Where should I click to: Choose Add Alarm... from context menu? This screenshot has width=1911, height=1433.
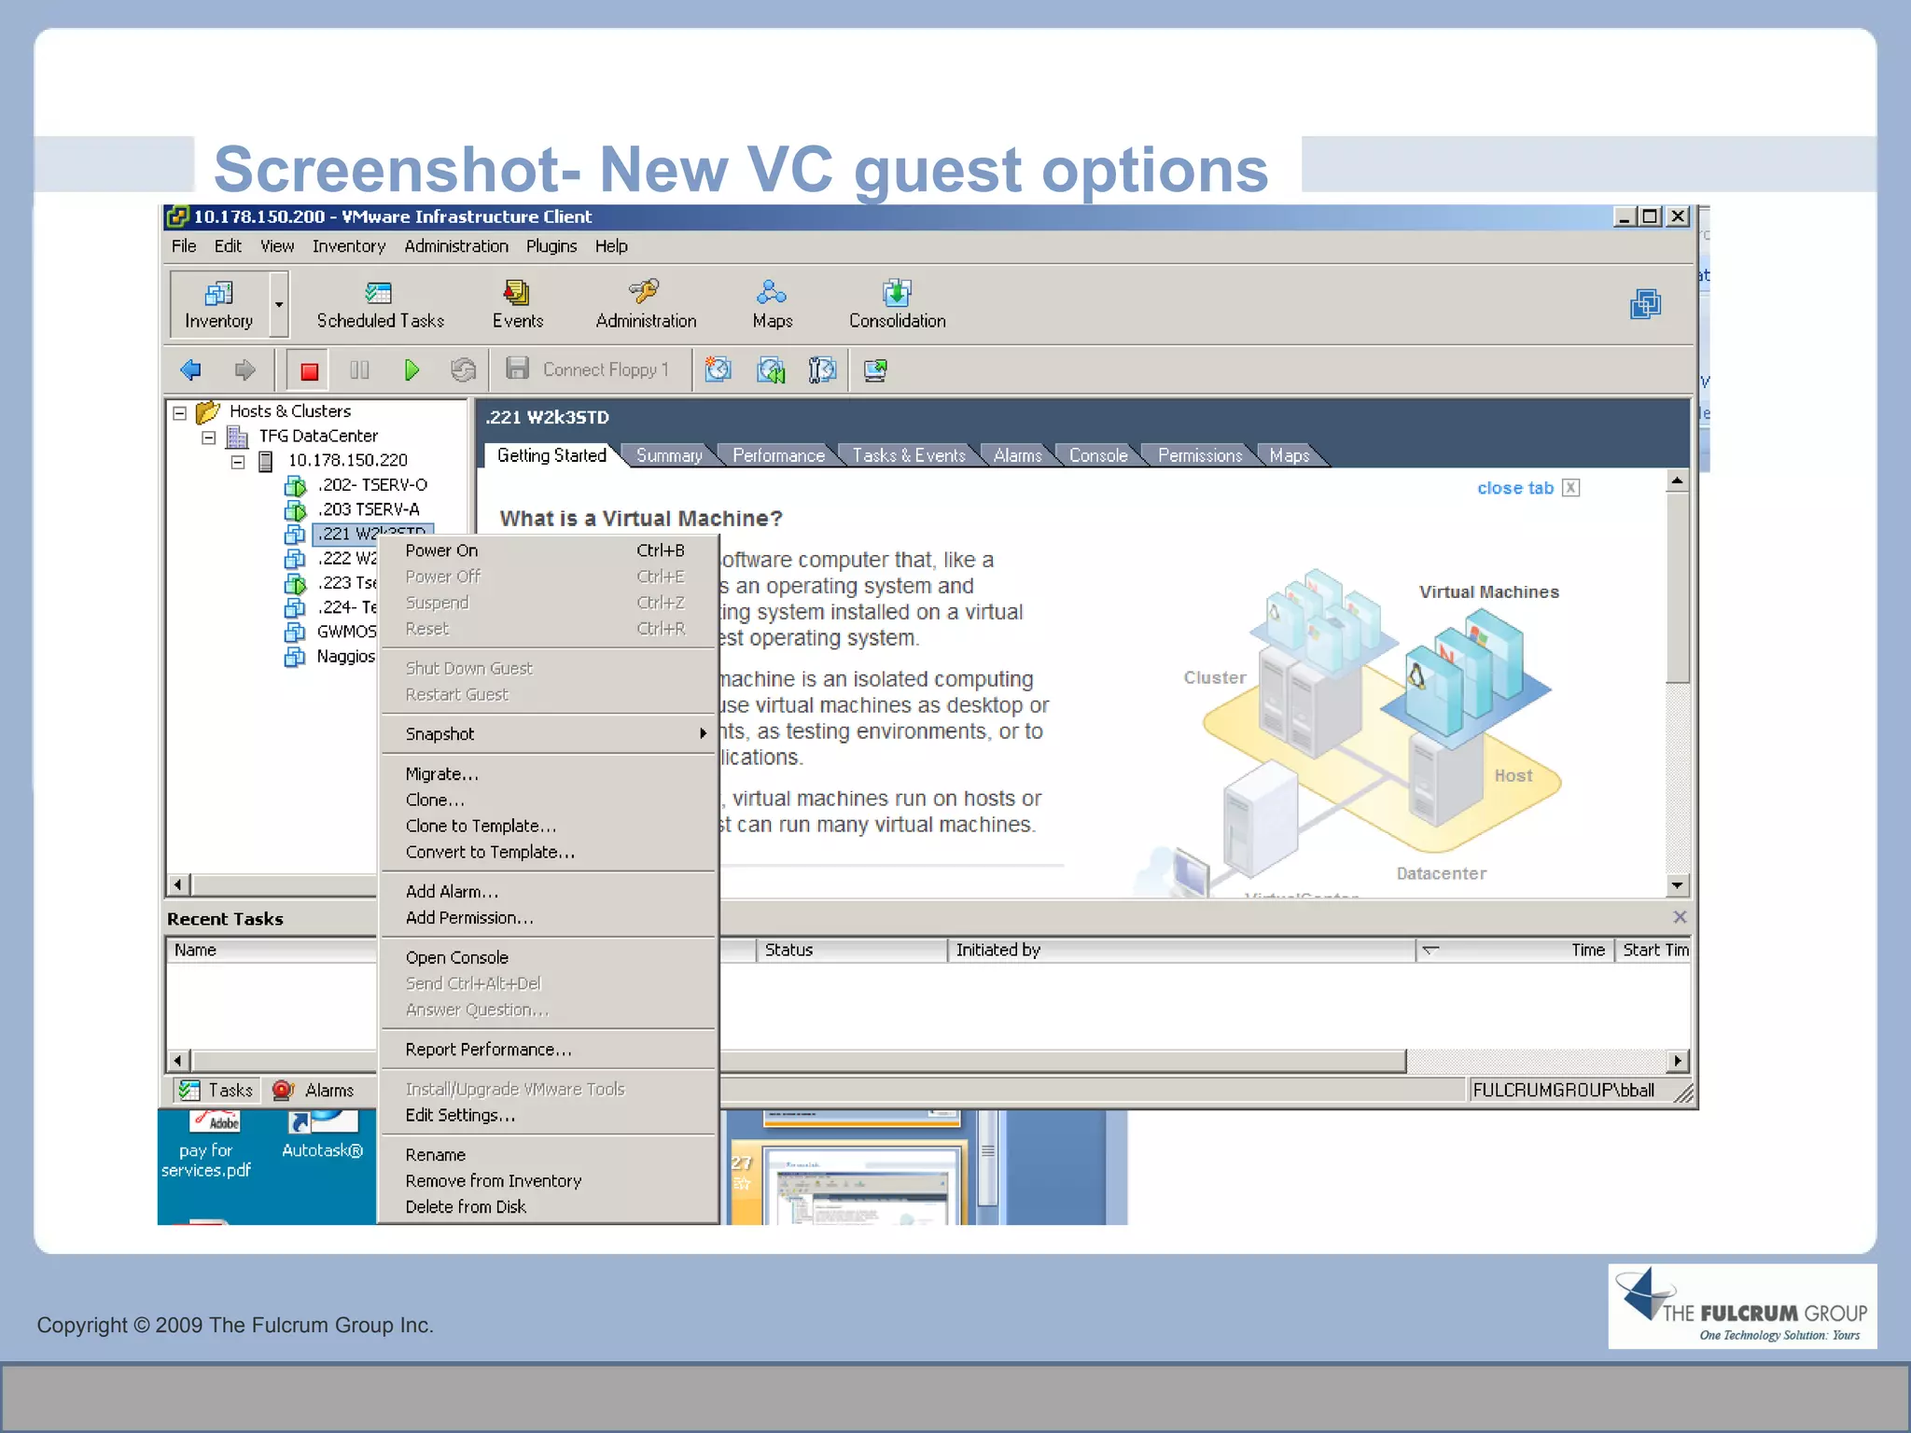549,892
